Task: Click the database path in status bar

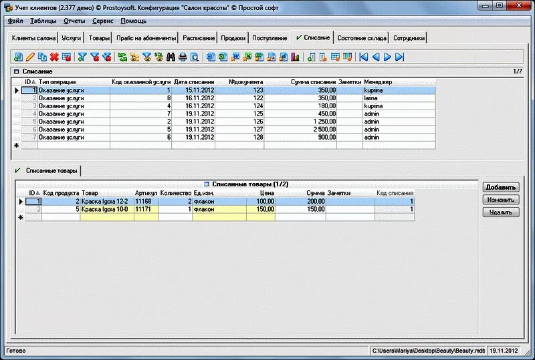Action: 428,351
